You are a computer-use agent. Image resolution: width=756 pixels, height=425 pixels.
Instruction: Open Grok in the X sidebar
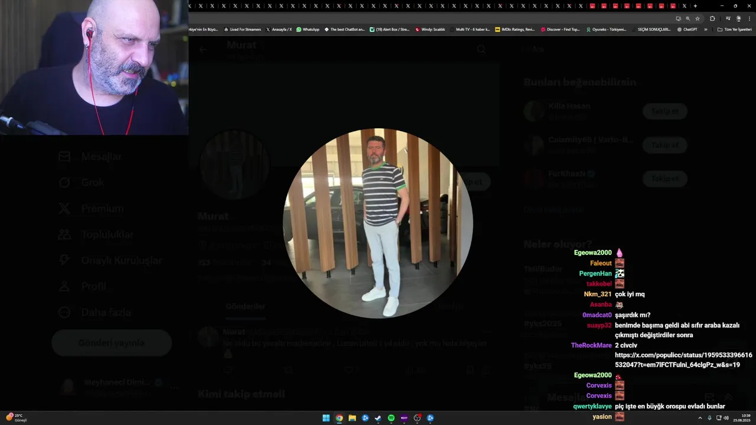(82, 182)
